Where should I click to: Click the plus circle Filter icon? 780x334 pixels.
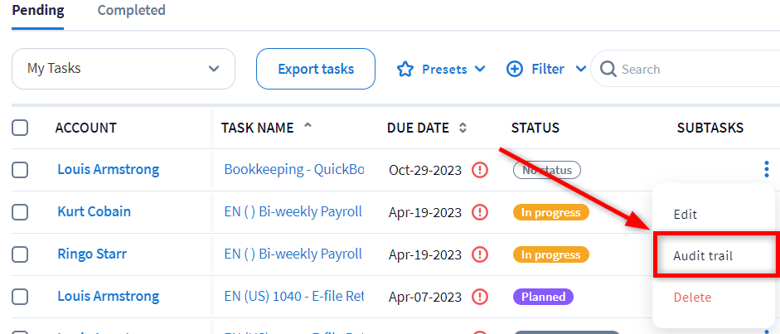click(515, 70)
